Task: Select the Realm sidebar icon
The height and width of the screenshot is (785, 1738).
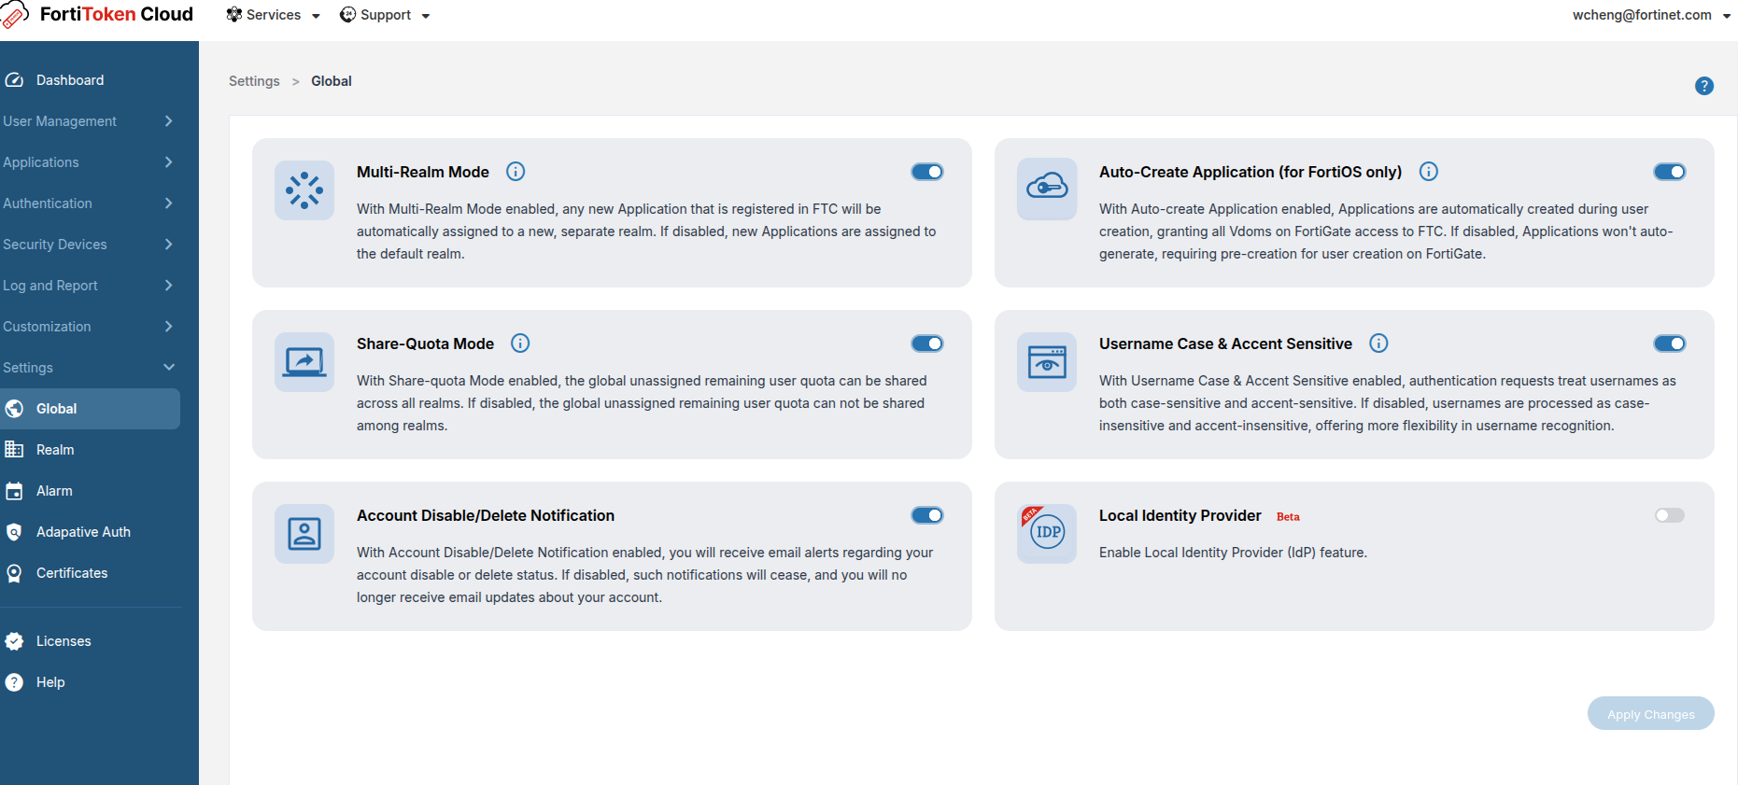Action: [15, 449]
